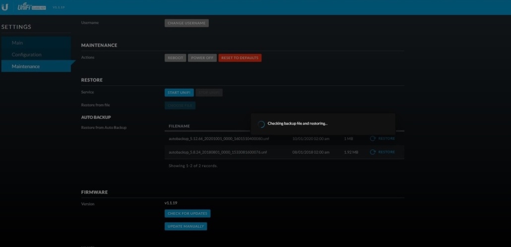The height and width of the screenshot is (247, 511).
Task: Open the Main settings section
Action: coord(17,43)
